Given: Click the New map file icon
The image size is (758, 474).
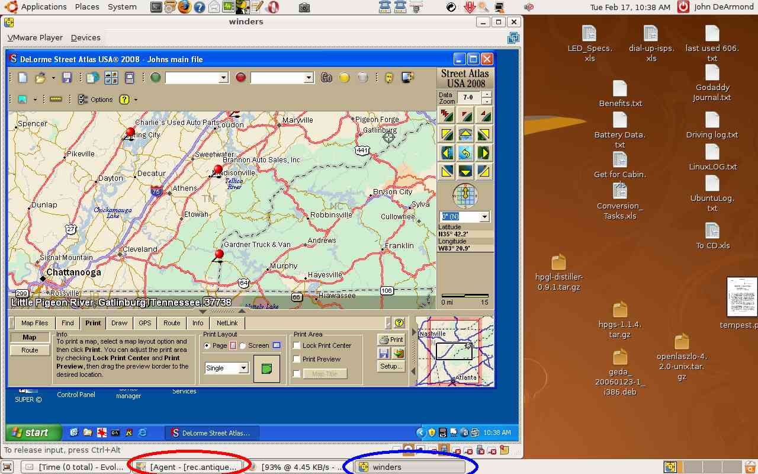Looking at the screenshot, I should click(23, 78).
